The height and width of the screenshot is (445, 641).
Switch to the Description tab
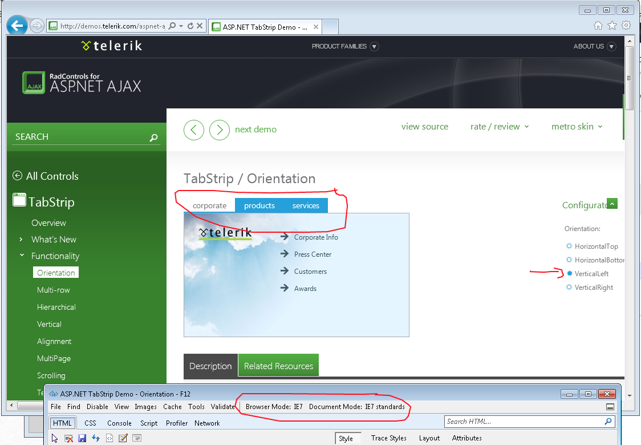point(210,366)
